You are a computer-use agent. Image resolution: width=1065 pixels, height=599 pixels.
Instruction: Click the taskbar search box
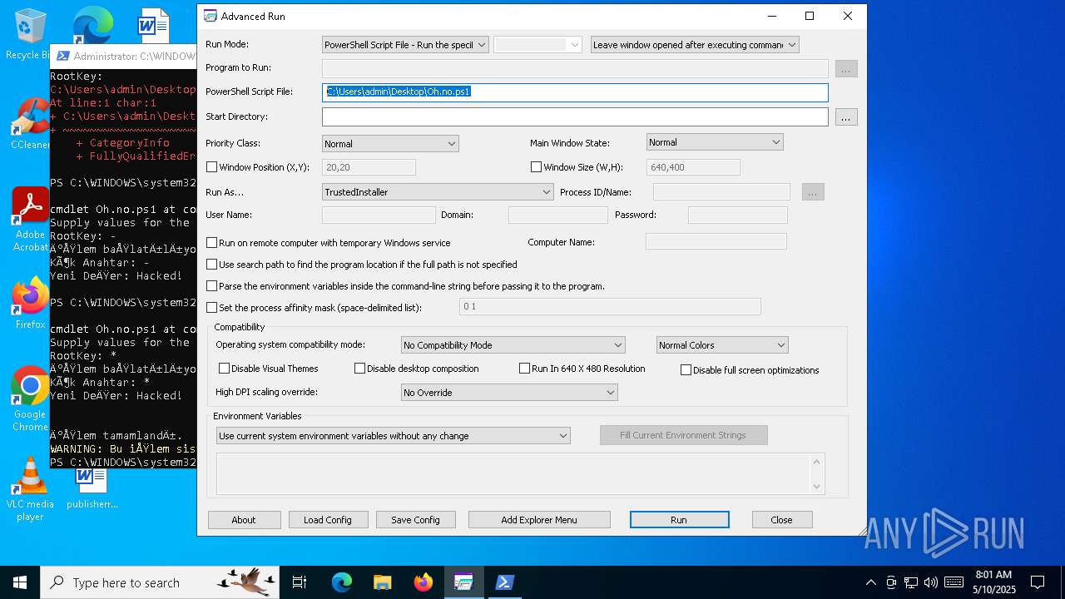(160, 582)
